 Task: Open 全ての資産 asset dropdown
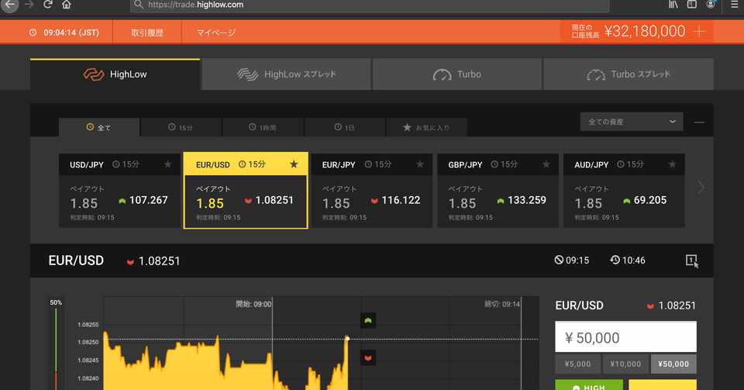tap(632, 122)
